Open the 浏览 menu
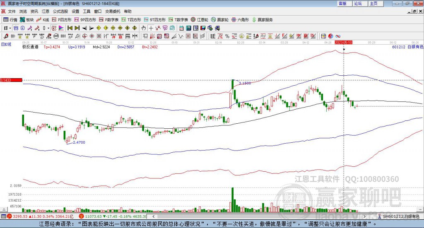 coord(23,11)
